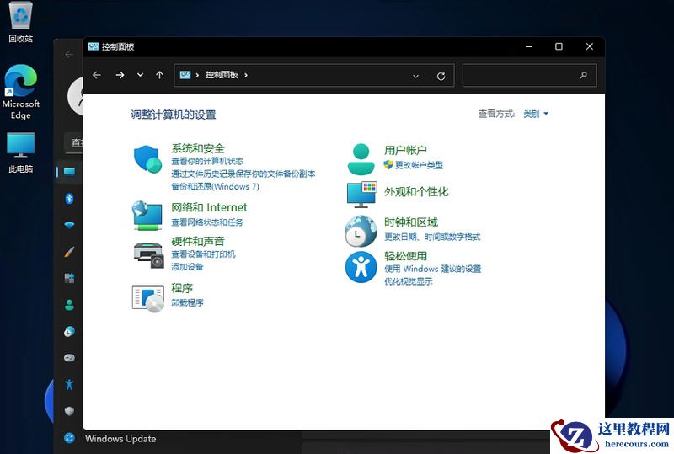Click the user account person icon

[361, 159]
